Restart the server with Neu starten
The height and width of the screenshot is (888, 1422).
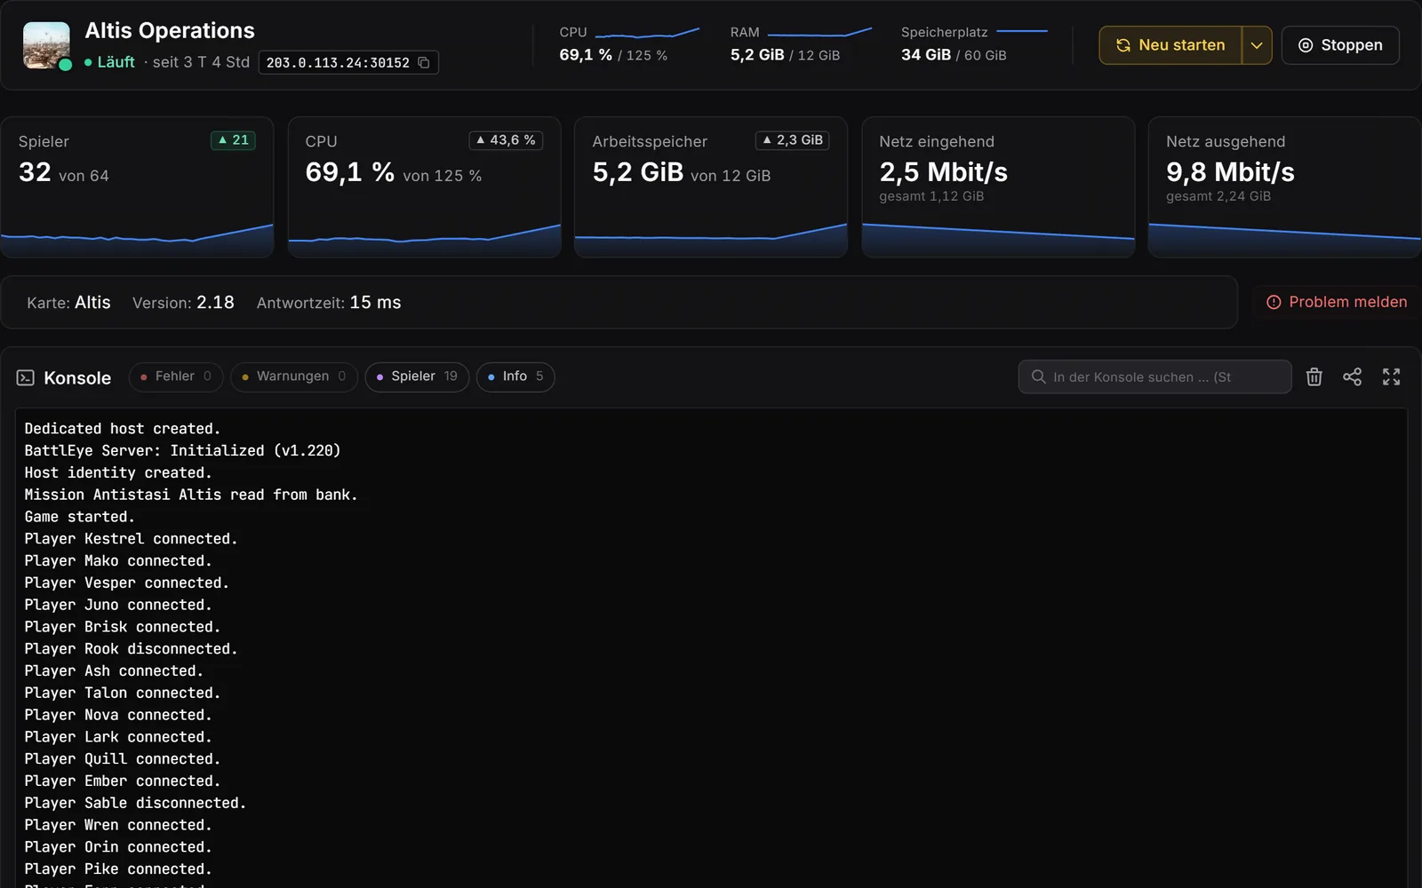pos(1170,45)
